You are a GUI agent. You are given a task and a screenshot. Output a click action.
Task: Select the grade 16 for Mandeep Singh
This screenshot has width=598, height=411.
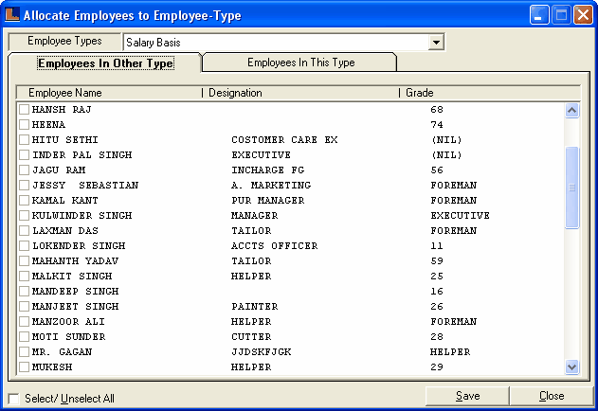coord(437,292)
